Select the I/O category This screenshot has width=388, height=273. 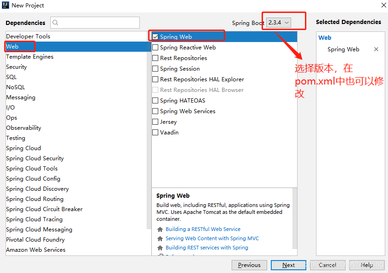click(x=77, y=108)
